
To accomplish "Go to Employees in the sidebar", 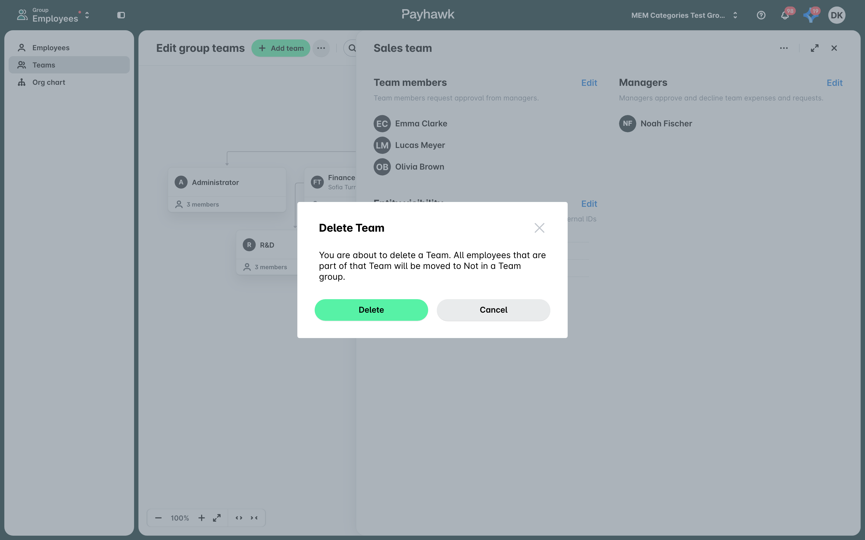I will point(69,48).
